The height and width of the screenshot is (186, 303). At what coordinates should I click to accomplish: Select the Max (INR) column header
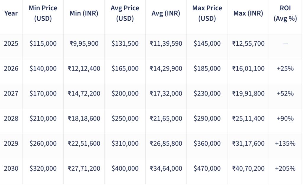tap(248, 13)
